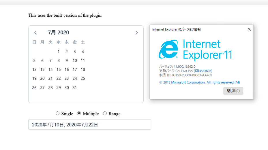This screenshot has width=268, height=150.
Task: Click the date input field with selected dates
Action: pos(89,124)
